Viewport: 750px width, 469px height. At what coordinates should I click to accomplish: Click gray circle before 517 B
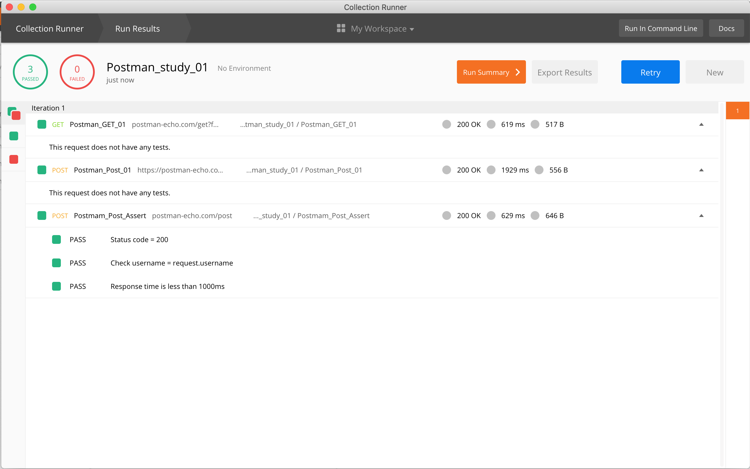(535, 124)
